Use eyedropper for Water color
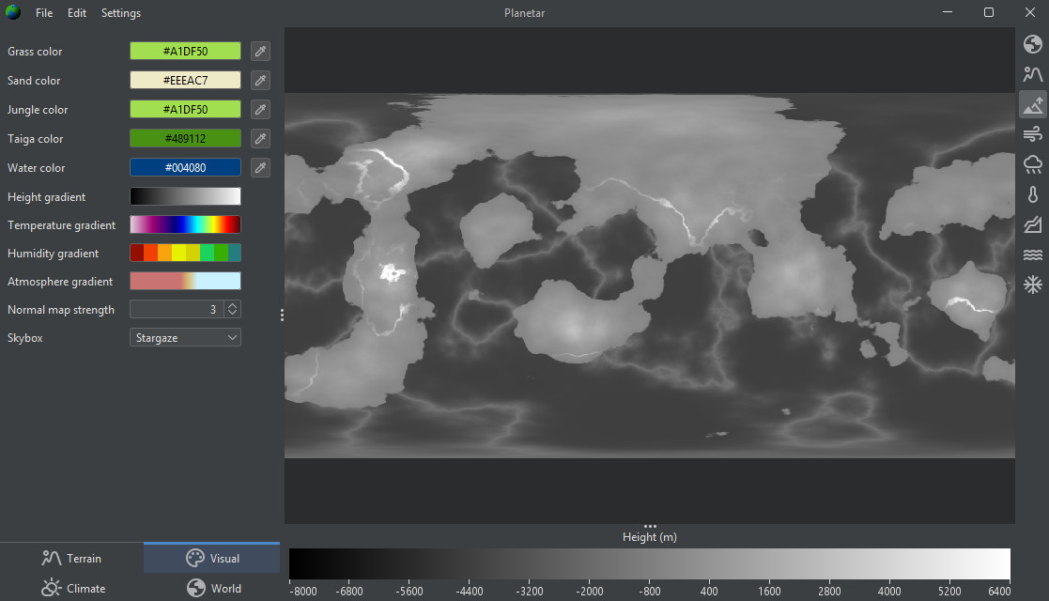Image resolution: width=1049 pixels, height=601 pixels. [260, 168]
